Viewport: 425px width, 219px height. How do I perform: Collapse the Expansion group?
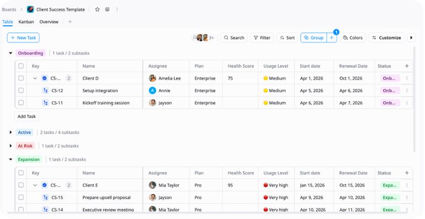pos(10,160)
